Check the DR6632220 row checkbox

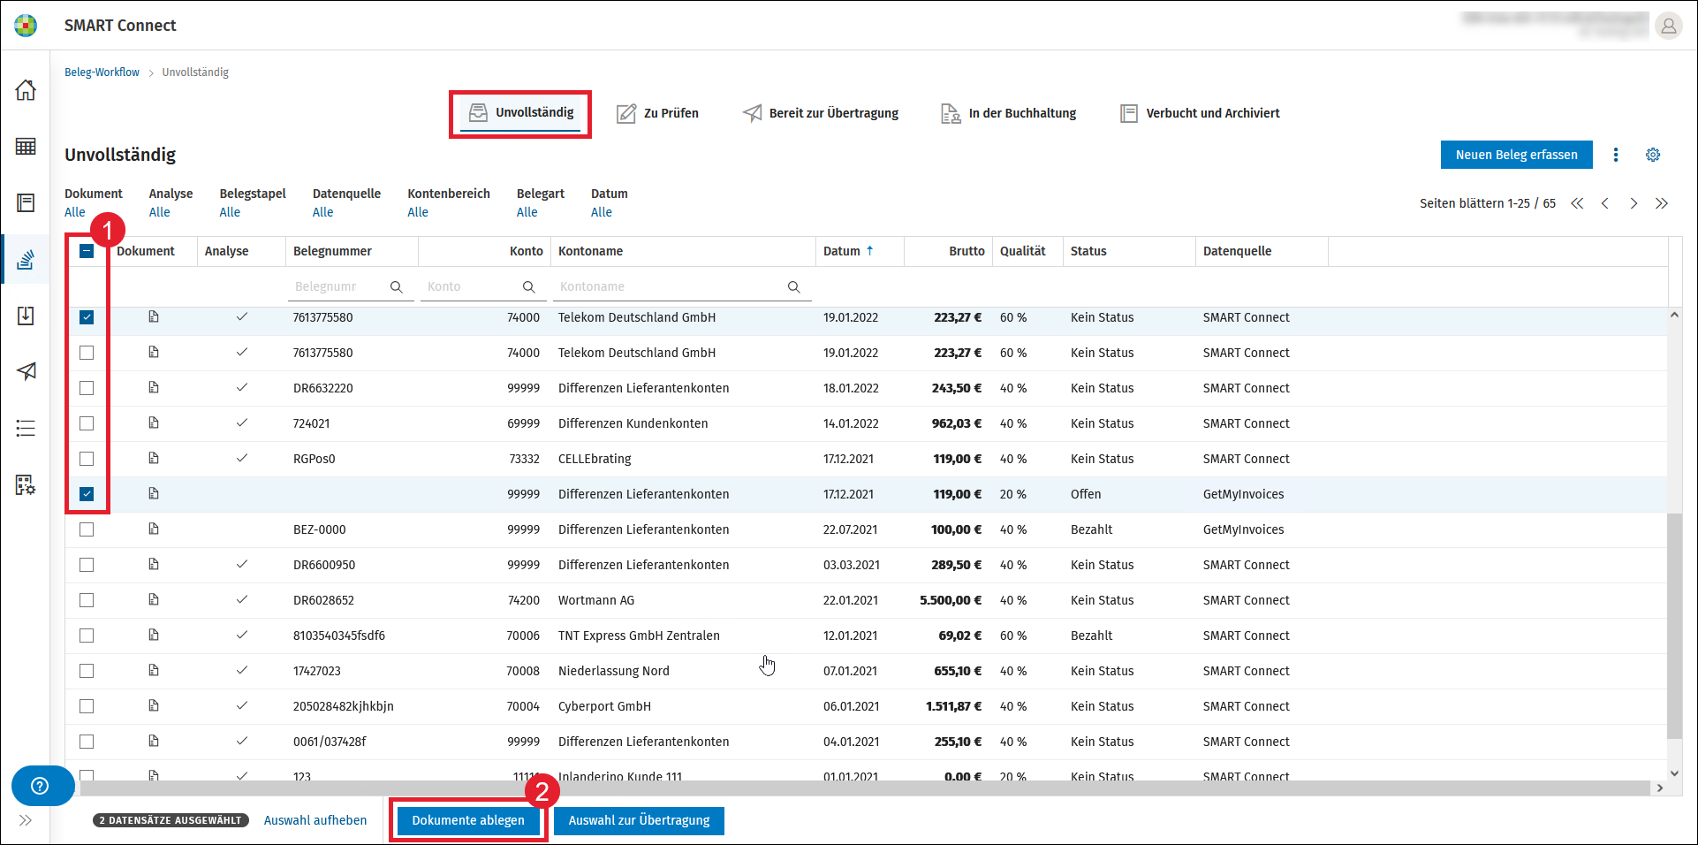pos(87,388)
